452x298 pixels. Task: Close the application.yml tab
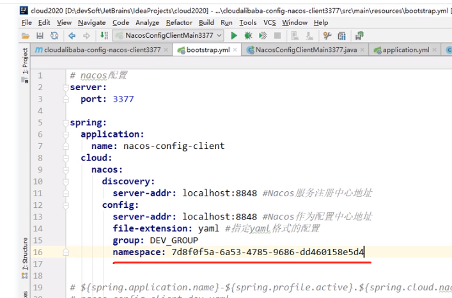[434, 50]
